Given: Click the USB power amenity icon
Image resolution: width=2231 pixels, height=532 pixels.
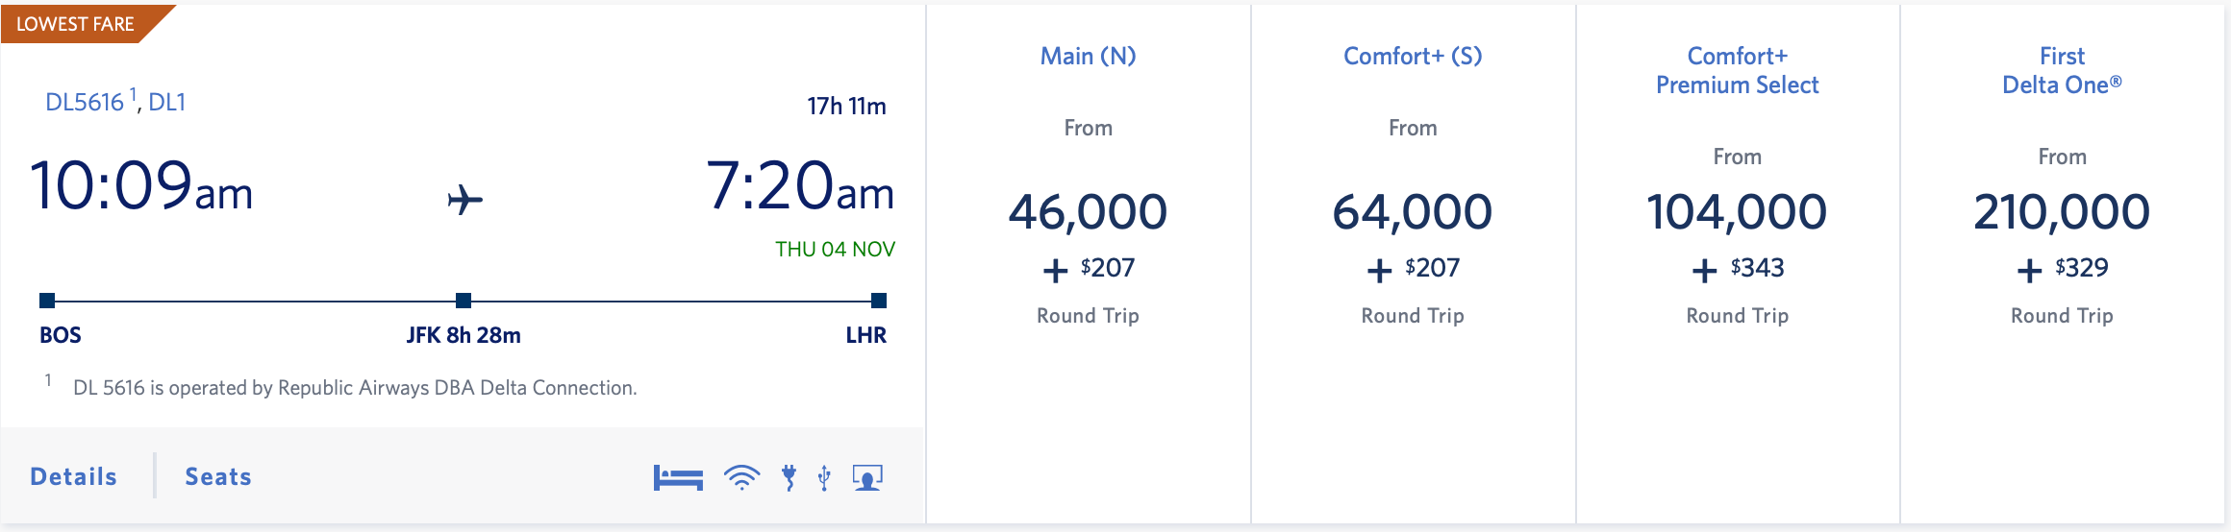Looking at the screenshot, I should [x=824, y=477].
